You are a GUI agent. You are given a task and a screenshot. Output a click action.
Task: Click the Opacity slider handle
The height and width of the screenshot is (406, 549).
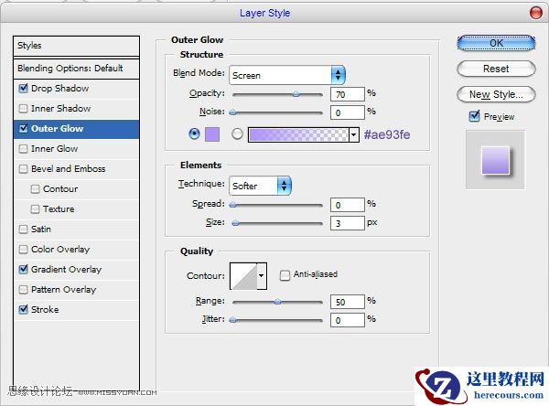click(x=296, y=94)
